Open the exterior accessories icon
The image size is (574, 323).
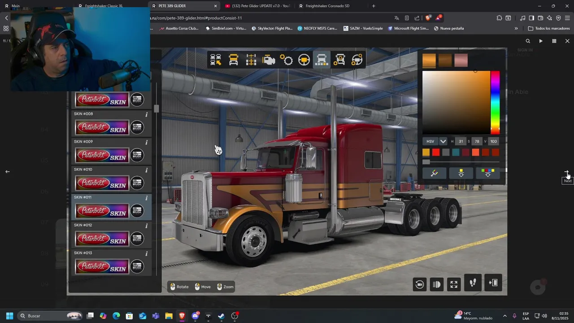339,60
